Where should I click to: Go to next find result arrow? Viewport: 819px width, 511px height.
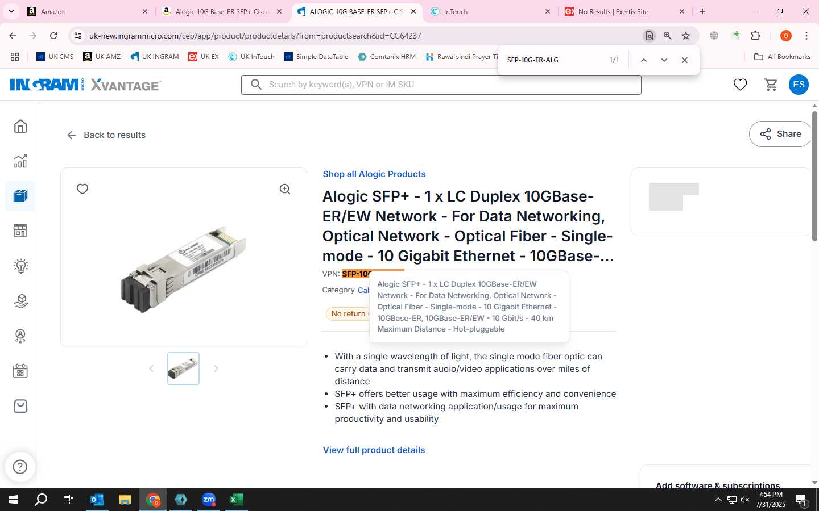pyautogui.click(x=664, y=60)
